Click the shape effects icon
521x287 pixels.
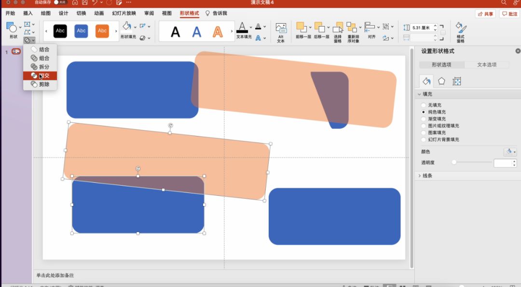coord(142,38)
